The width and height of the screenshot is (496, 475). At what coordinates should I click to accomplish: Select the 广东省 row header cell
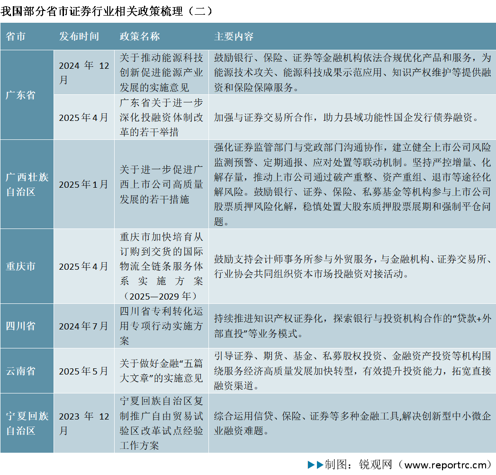coord(20,95)
